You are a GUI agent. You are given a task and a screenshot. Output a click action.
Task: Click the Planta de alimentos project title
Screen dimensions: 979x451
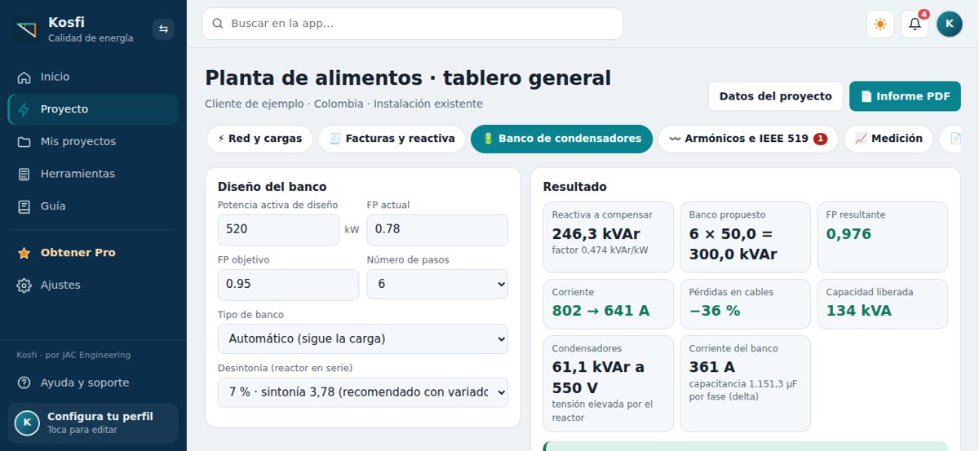click(408, 78)
